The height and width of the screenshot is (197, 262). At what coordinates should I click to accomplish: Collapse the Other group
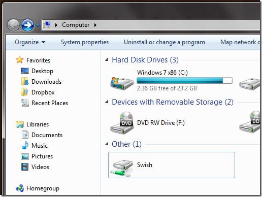[x=107, y=144]
